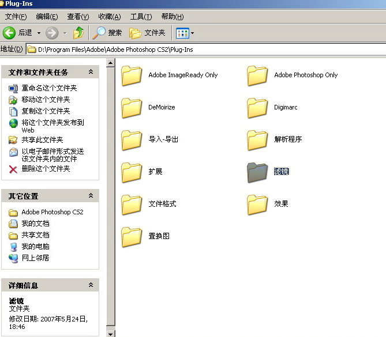Open the 查看(V) menu
Viewport: 386px width, 337px height.
(78, 17)
